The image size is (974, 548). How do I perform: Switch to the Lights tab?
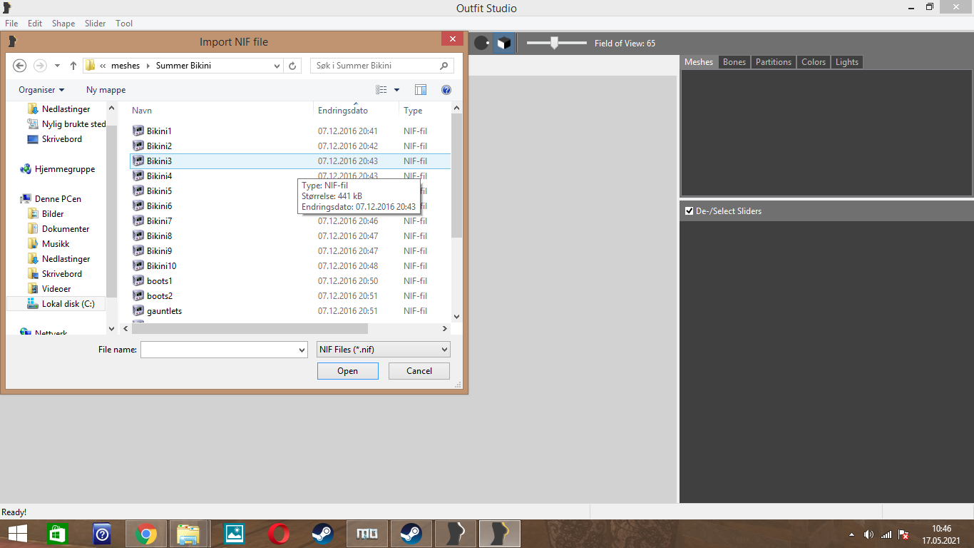847,62
